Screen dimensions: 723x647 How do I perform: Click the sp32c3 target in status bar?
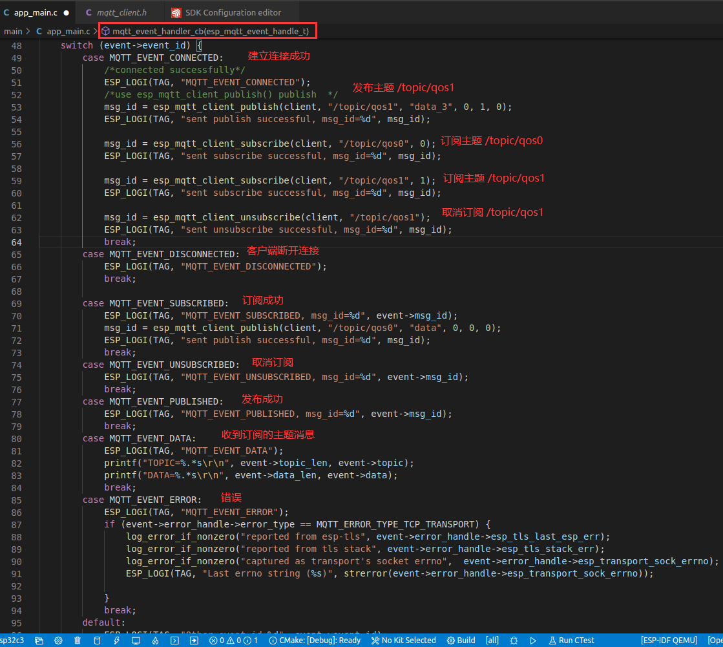[x=12, y=640]
